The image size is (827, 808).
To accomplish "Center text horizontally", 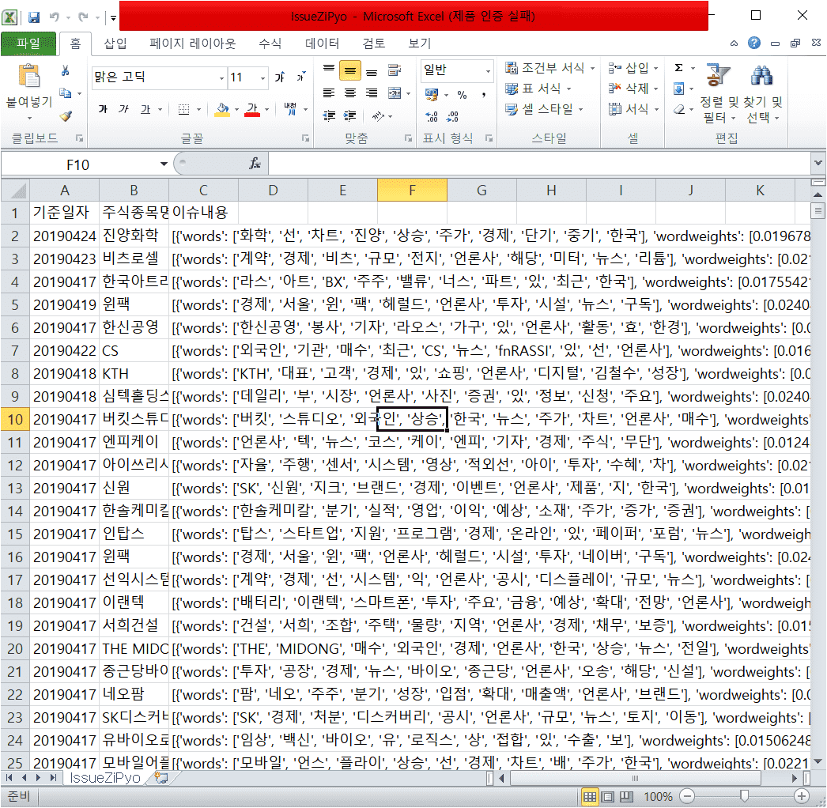I will coord(350,93).
